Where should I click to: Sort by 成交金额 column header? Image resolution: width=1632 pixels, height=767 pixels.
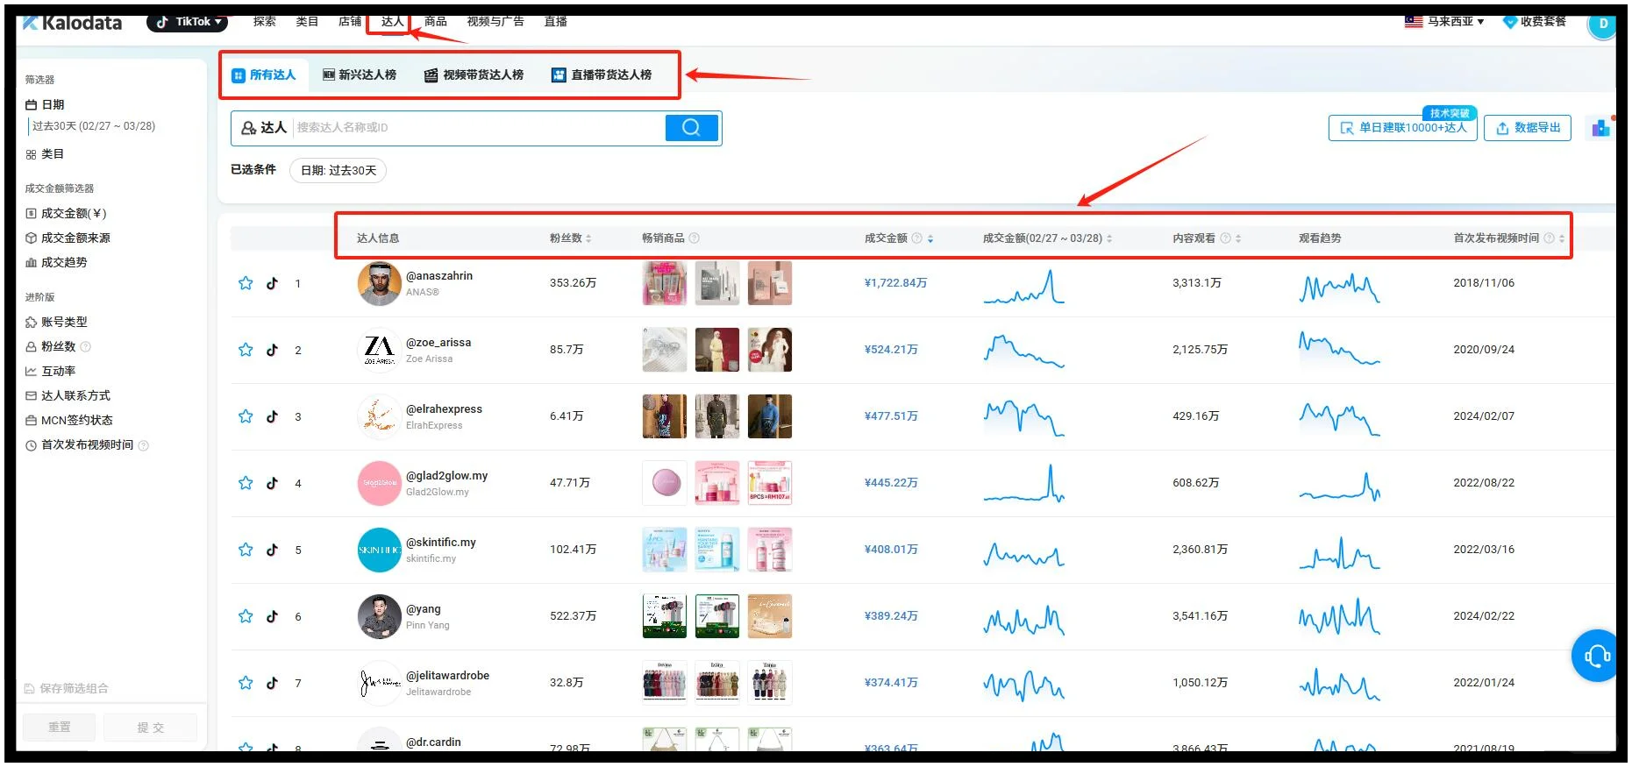point(899,238)
